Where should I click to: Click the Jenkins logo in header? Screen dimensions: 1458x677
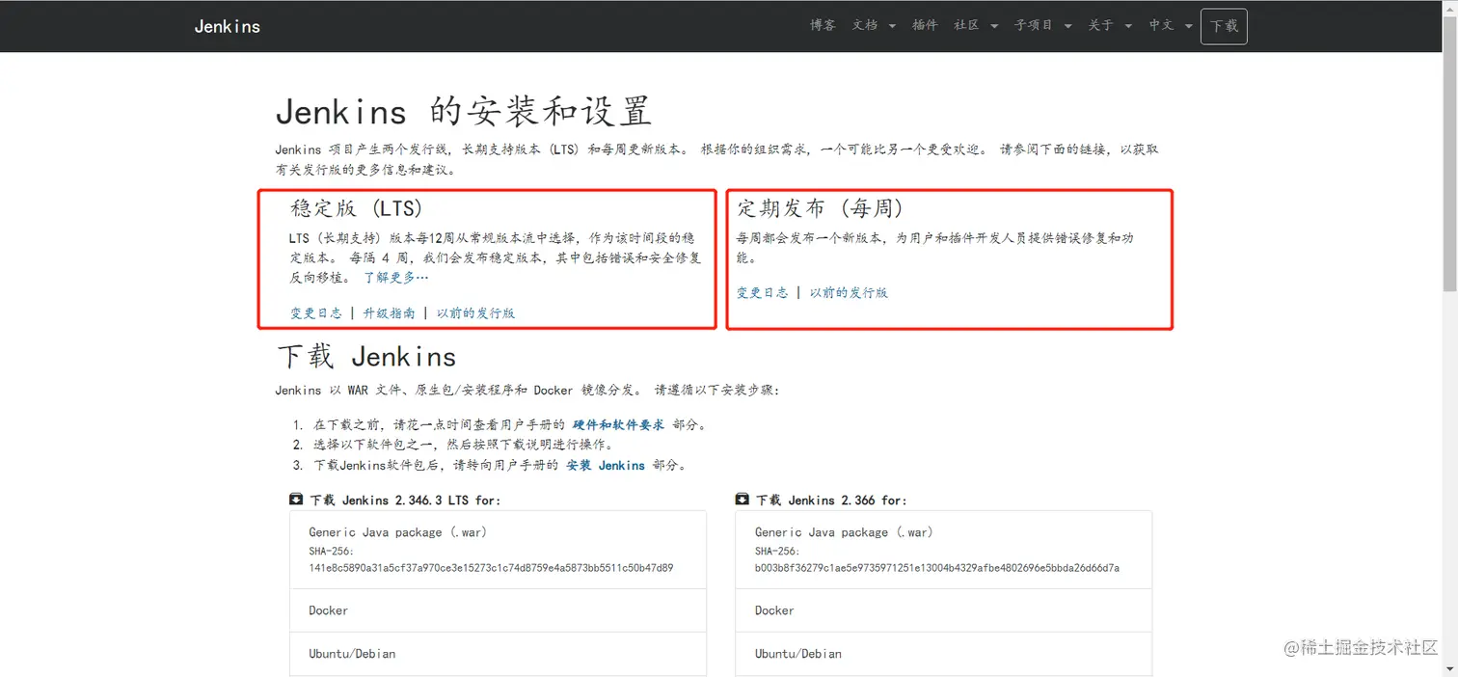coord(228,26)
